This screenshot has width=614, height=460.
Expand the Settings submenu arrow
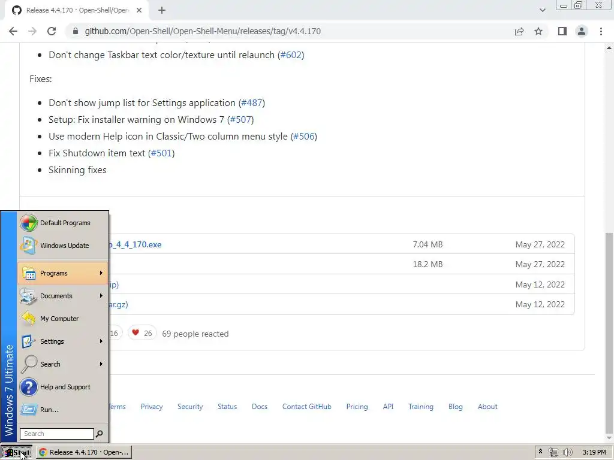(x=101, y=341)
